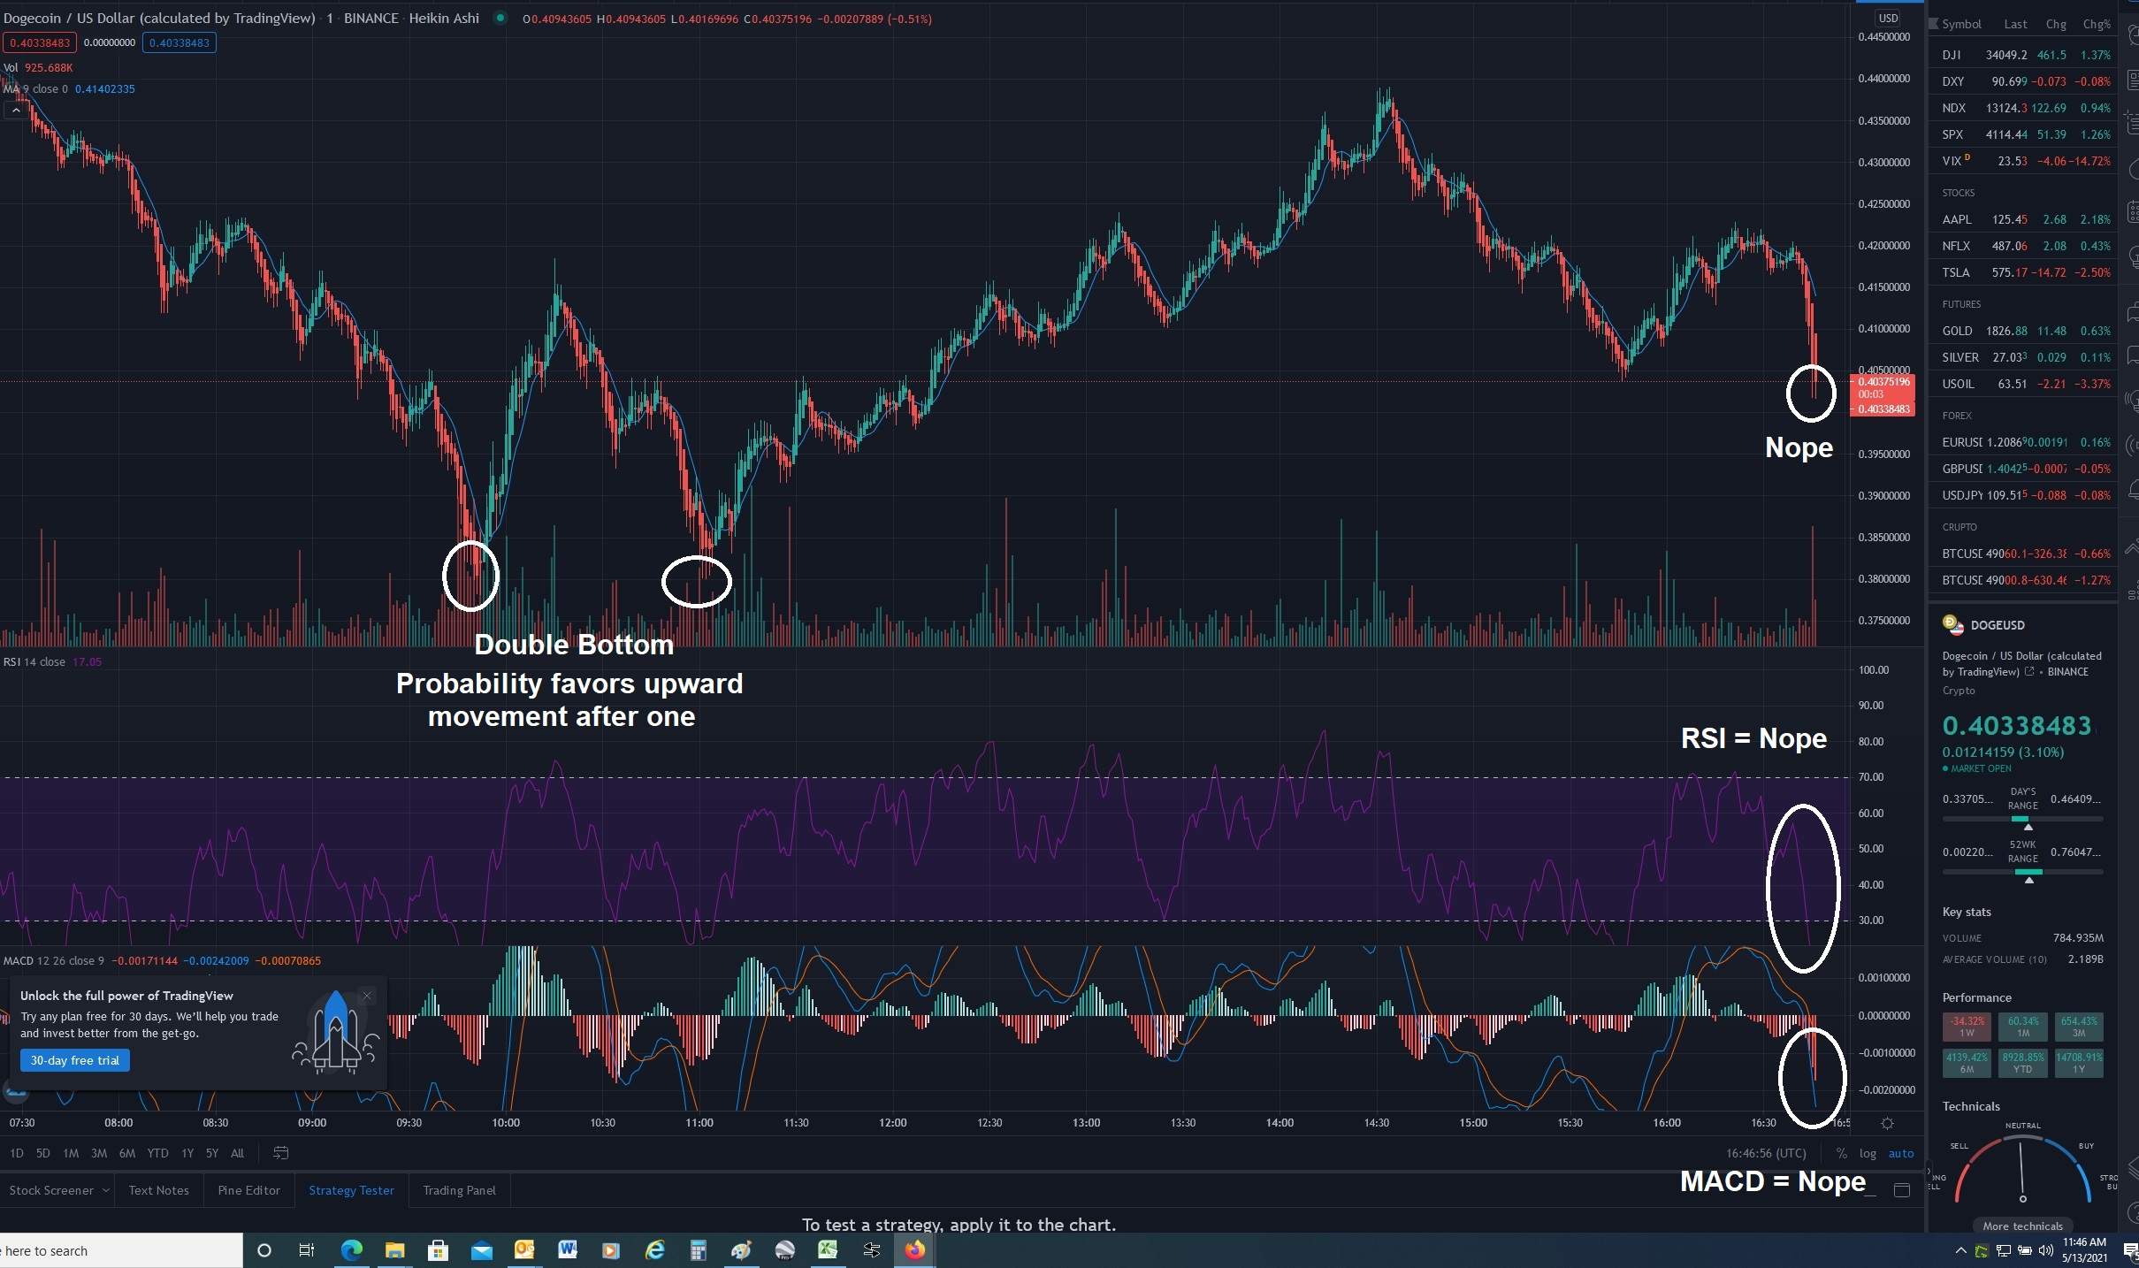Viewport: 2139px width, 1268px height.
Task: Set chart range to 6M
Action: point(127,1153)
